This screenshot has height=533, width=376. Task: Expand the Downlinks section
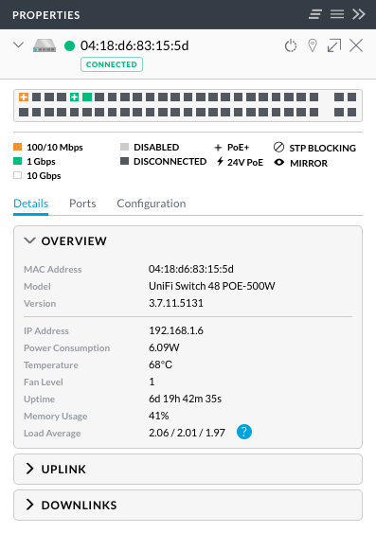[30, 505]
